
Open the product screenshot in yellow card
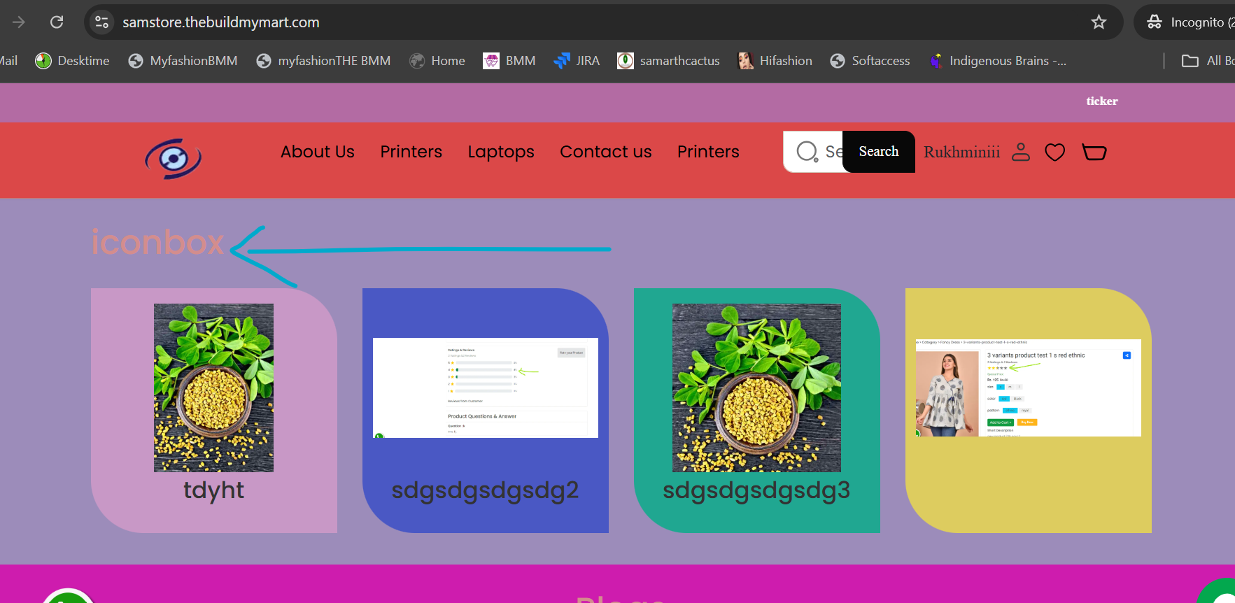[1028, 388]
